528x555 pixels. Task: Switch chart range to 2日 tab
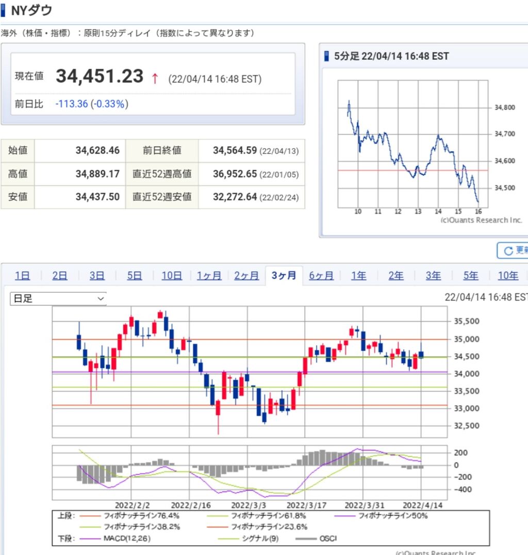click(60, 275)
